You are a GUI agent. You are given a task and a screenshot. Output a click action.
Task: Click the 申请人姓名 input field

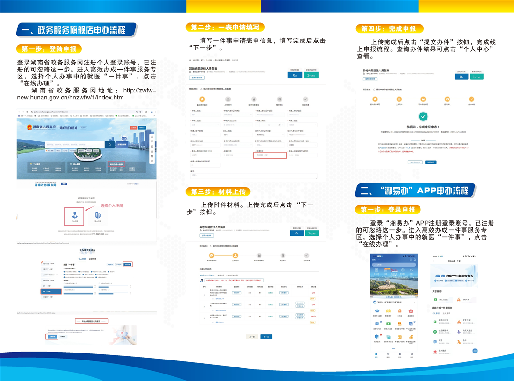(x=205, y=115)
